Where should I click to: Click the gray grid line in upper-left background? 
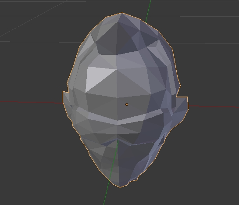(33, 18)
